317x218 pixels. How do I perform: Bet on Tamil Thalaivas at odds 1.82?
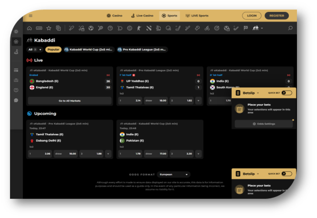coord(182,100)
